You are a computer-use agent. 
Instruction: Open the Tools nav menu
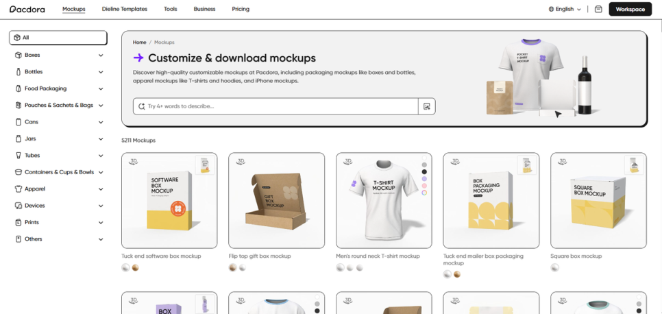(171, 9)
